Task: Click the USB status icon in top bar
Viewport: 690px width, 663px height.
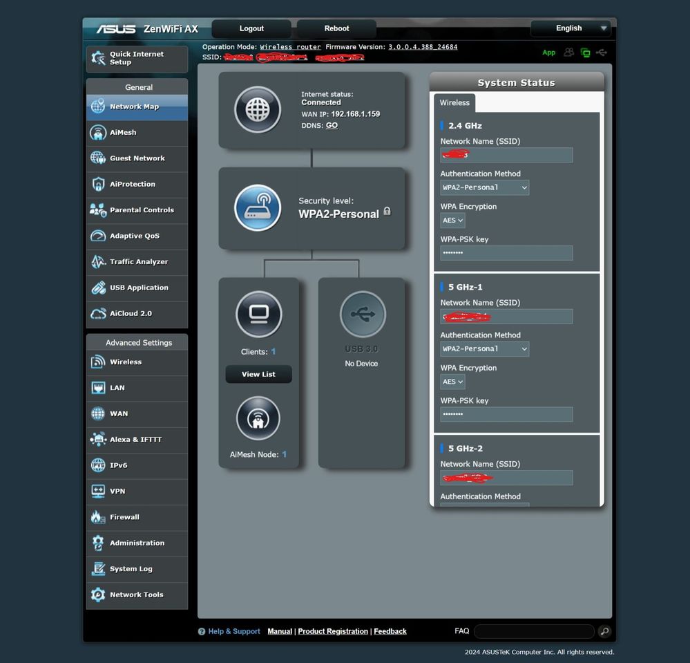Action: (x=601, y=52)
